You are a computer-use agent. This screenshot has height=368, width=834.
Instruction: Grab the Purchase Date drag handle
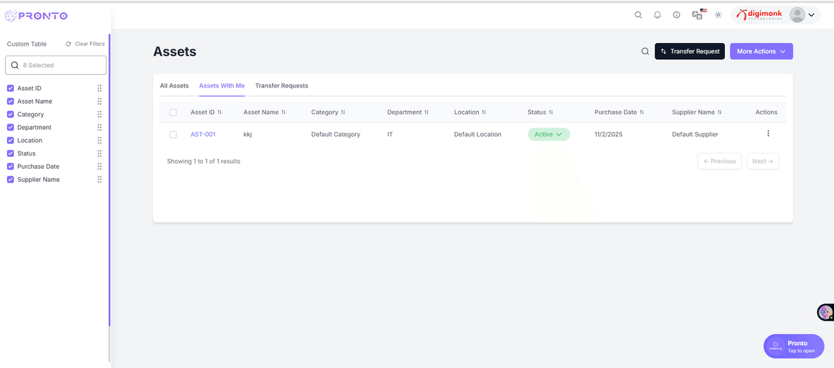[99, 167]
